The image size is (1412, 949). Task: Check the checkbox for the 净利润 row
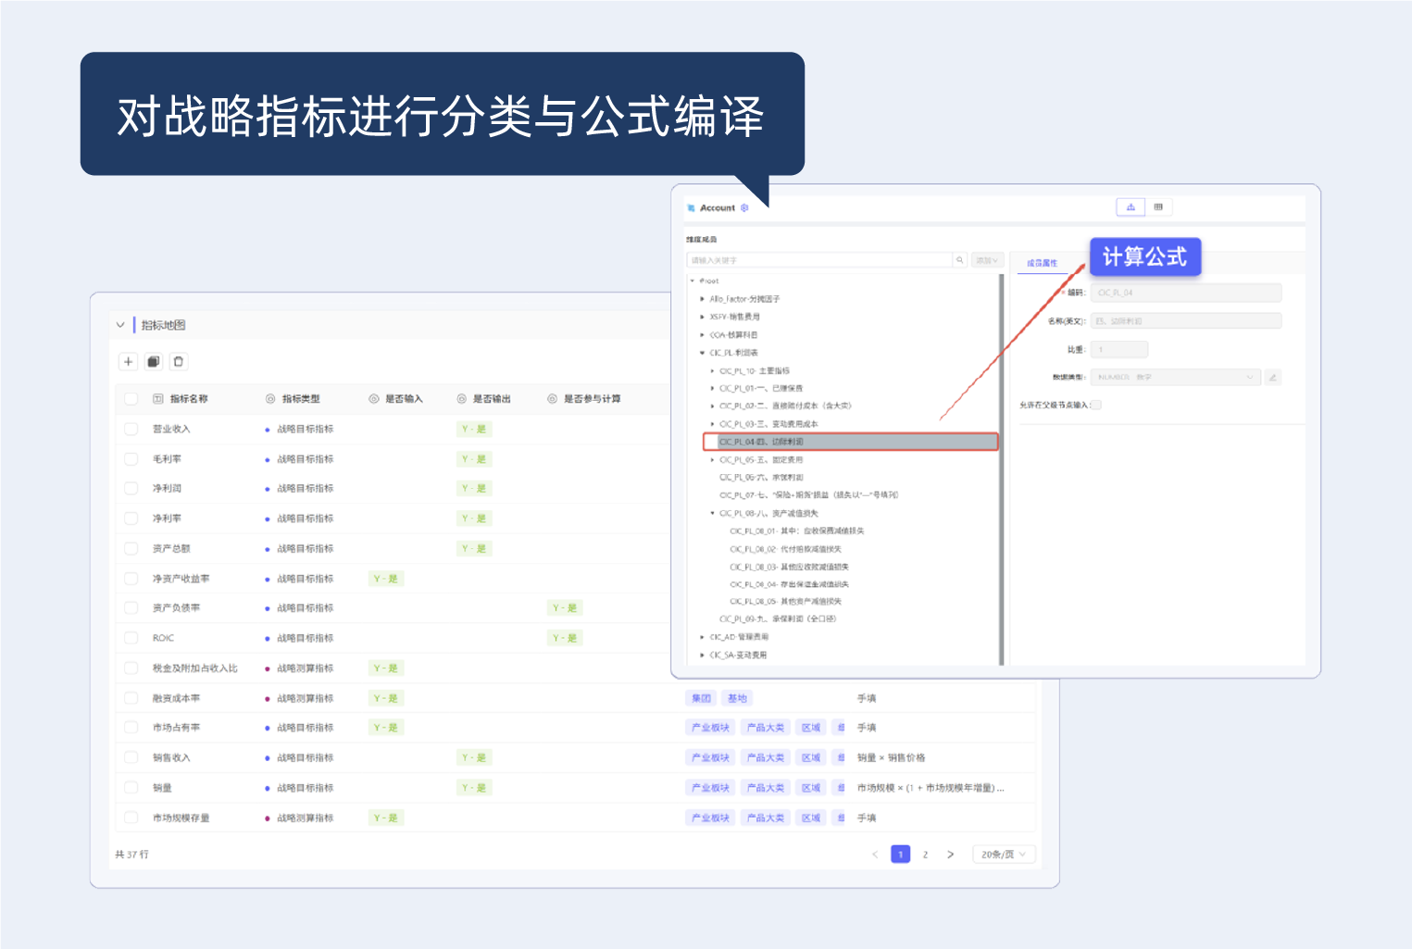coord(131,488)
